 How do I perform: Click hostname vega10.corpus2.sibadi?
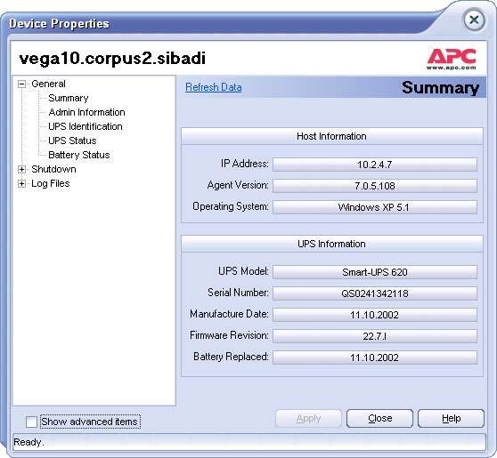112,59
